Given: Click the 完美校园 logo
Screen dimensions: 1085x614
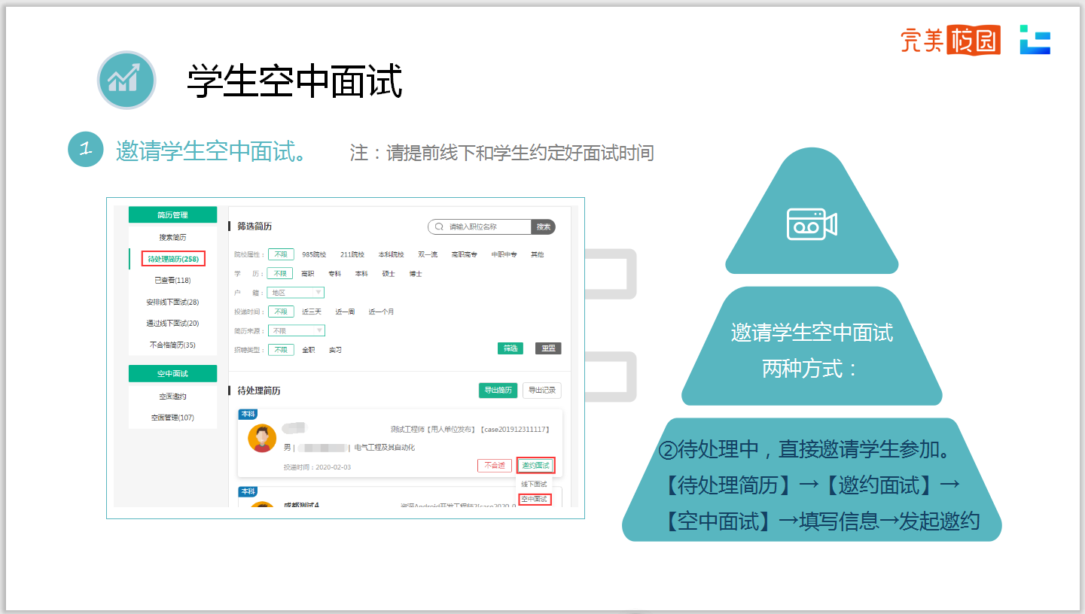Looking at the screenshot, I should pyautogui.click(x=950, y=41).
